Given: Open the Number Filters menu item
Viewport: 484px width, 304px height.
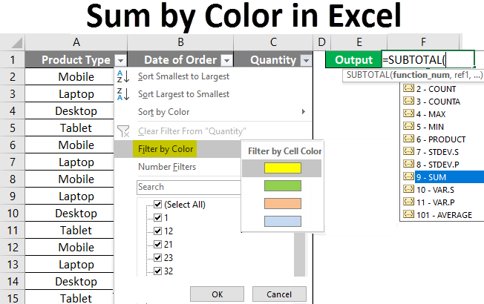Looking at the screenshot, I should pos(167,167).
